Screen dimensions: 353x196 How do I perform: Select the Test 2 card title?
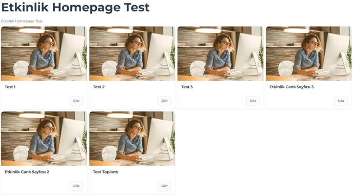click(99, 87)
